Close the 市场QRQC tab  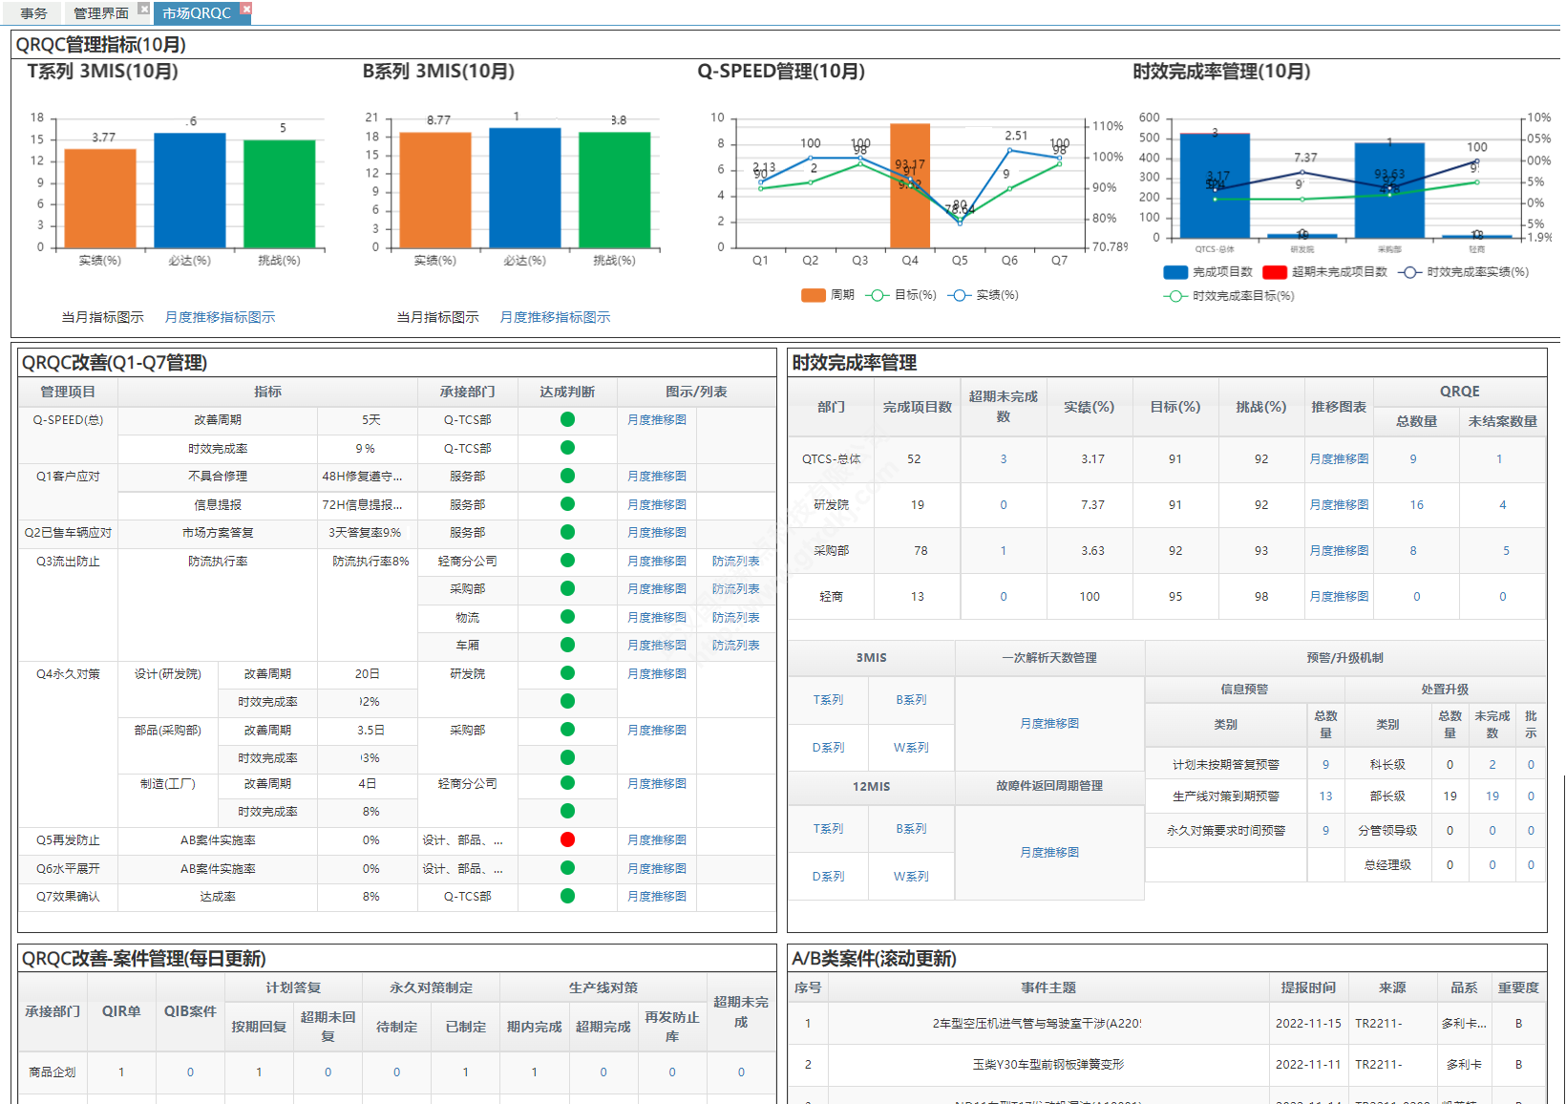pyautogui.click(x=245, y=9)
